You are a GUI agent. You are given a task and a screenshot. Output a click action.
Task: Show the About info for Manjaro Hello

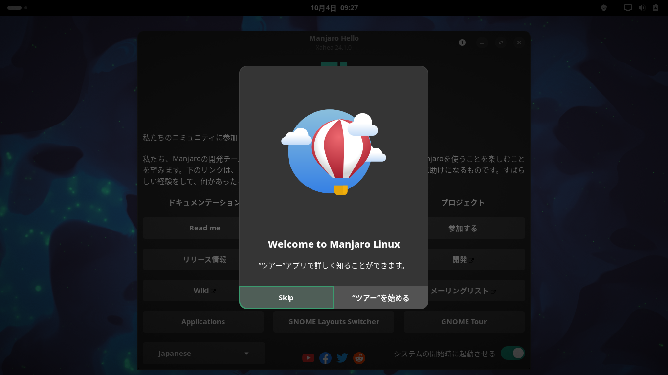tap(462, 42)
